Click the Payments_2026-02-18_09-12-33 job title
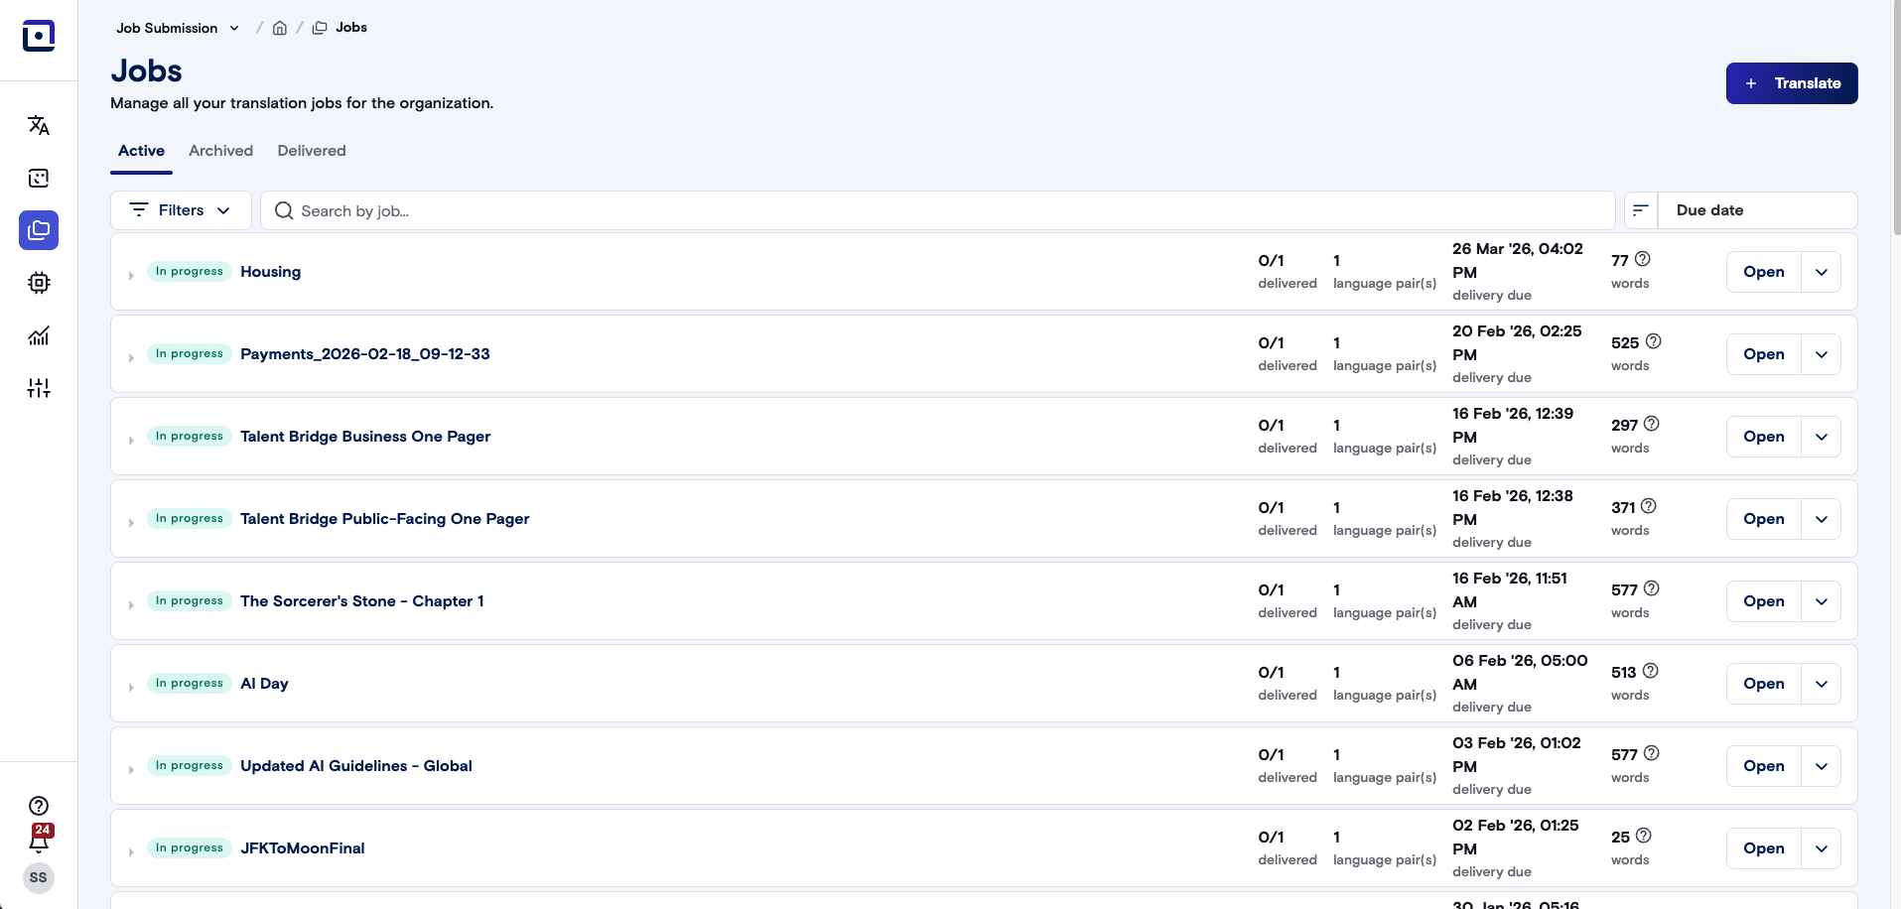The height and width of the screenshot is (909, 1901). click(365, 354)
